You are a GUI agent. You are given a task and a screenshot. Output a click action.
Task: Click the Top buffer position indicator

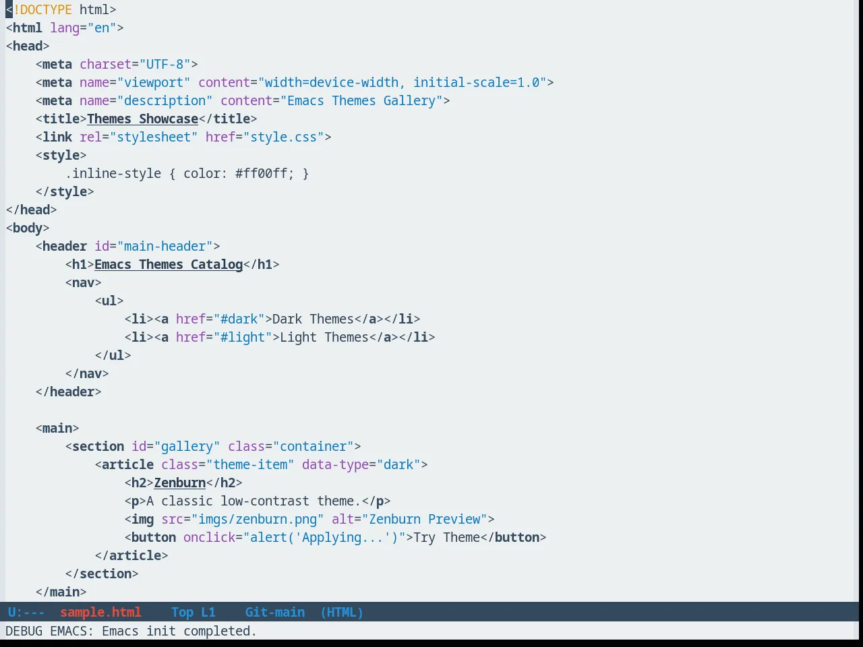tap(182, 612)
